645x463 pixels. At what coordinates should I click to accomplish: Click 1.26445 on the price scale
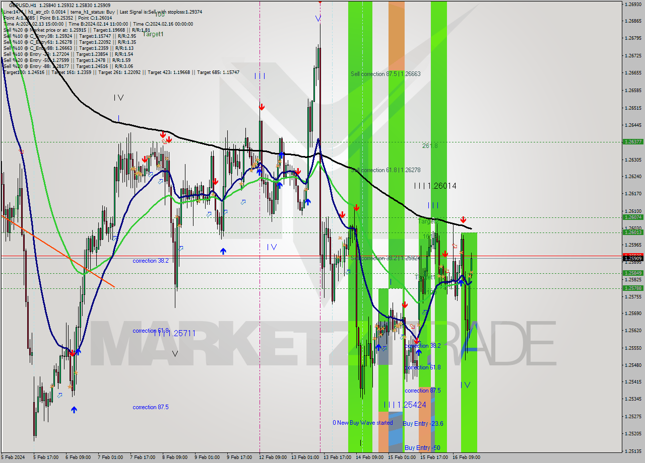point(633,125)
